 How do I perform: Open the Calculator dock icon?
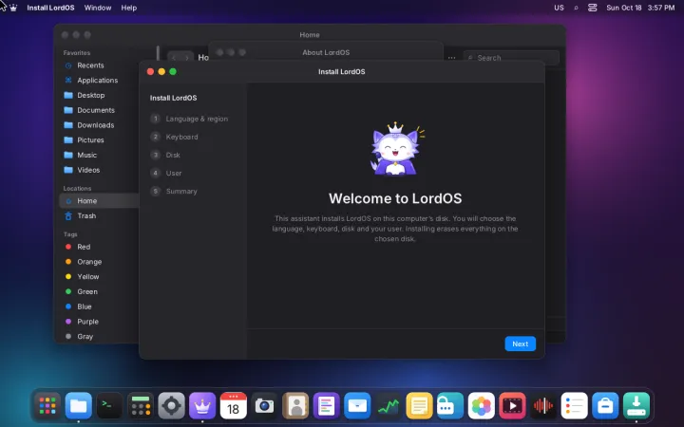click(141, 406)
